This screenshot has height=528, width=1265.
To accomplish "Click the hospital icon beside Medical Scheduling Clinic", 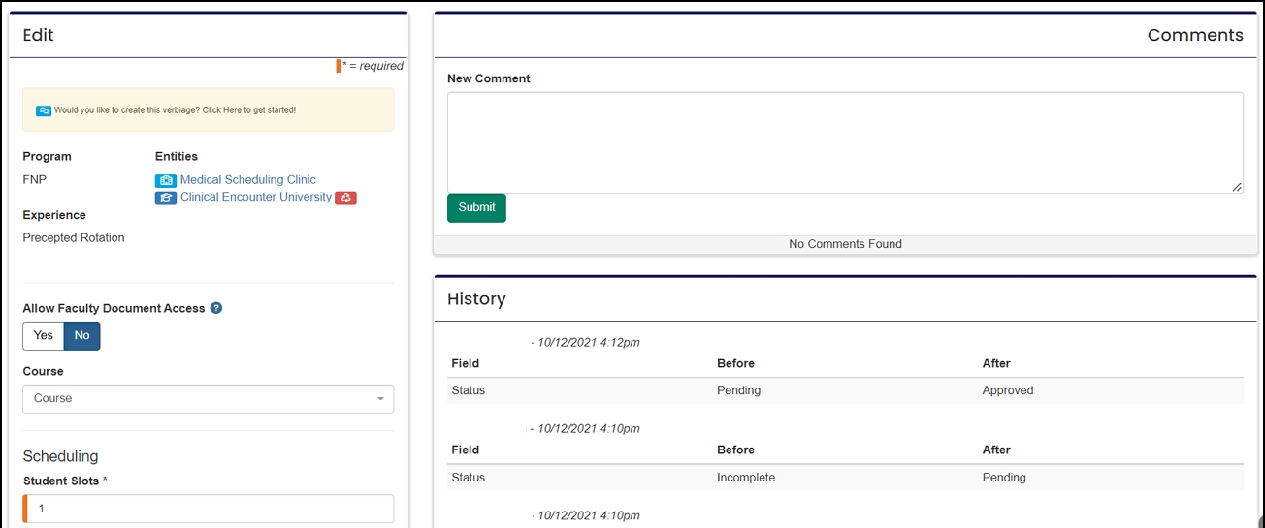I will tap(166, 180).
